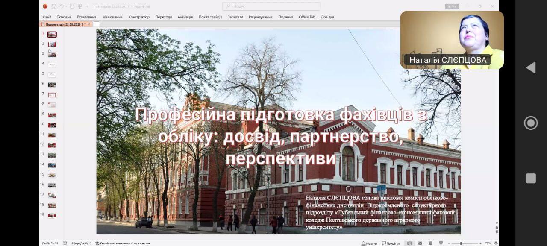
Task: Open the Office Tab ribbon tab
Action: [307, 17]
